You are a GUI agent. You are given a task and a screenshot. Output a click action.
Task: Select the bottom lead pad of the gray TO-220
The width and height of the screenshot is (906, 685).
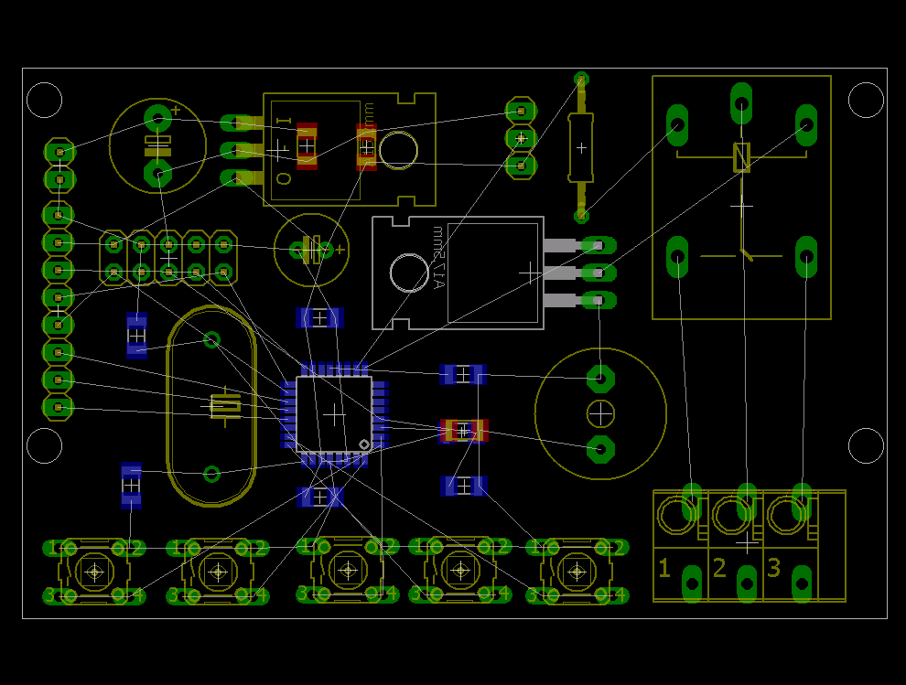tap(599, 300)
